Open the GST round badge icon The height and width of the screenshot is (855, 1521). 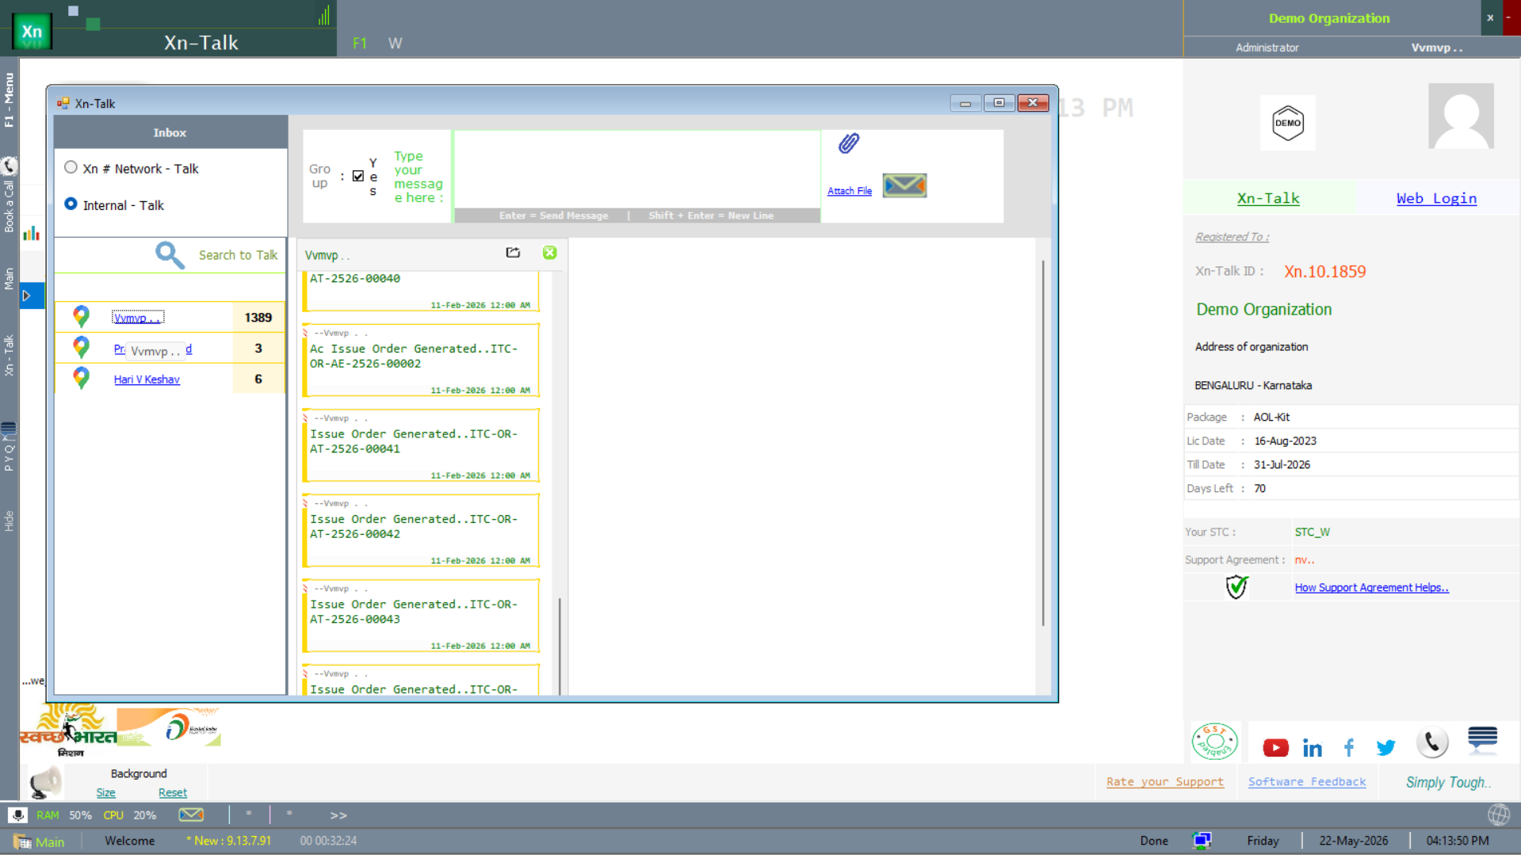click(1214, 742)
